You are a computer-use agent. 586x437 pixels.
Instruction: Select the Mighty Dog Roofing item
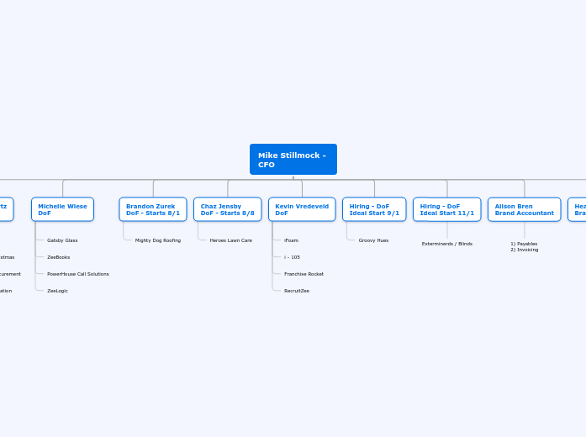(158, 240)
